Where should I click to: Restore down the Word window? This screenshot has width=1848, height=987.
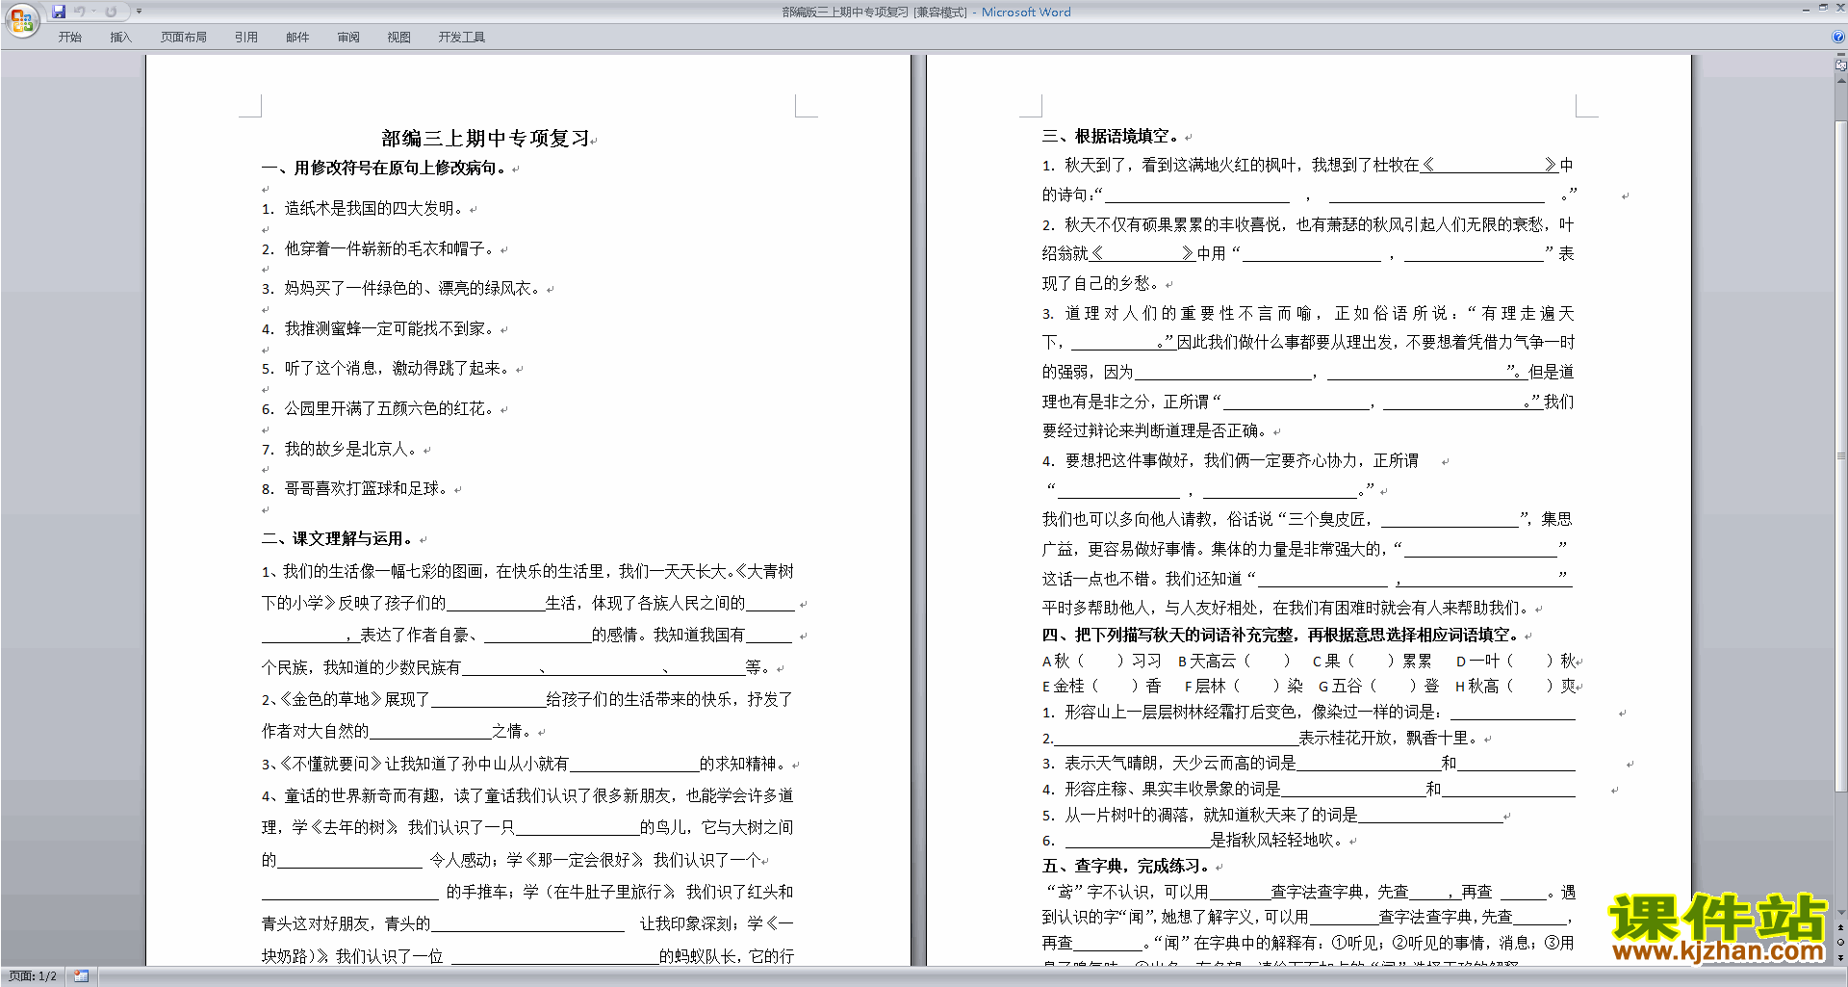tap(1823, 8)
